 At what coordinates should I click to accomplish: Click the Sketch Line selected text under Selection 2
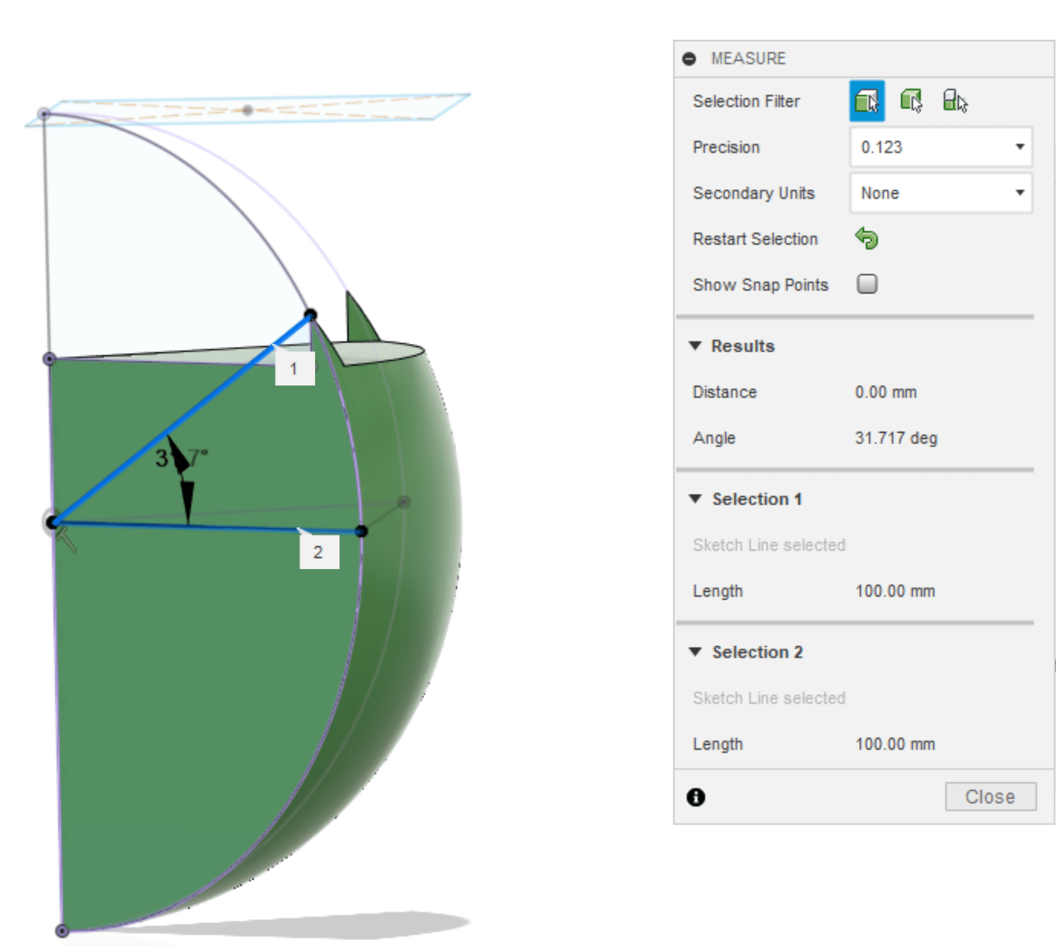coord(769,698)
